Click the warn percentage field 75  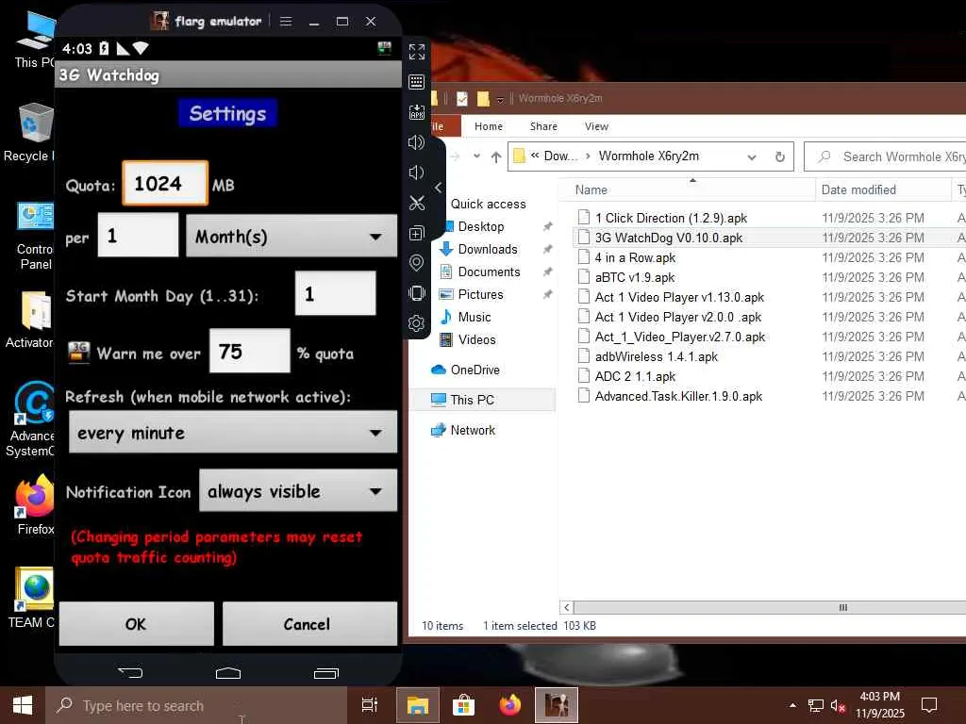(249, 351)
